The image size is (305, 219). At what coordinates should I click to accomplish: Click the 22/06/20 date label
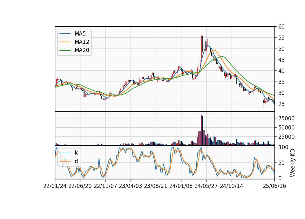point(80,186)
